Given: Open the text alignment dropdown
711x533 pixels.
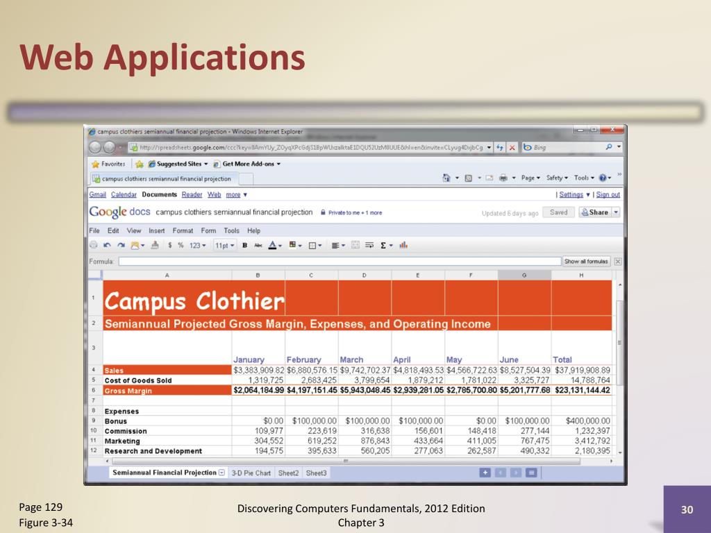Looking at the screenshot, I should coord(338,245).
